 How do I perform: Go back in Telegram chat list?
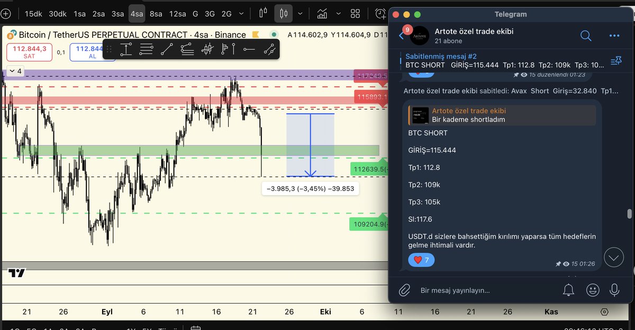click(402, 35)
